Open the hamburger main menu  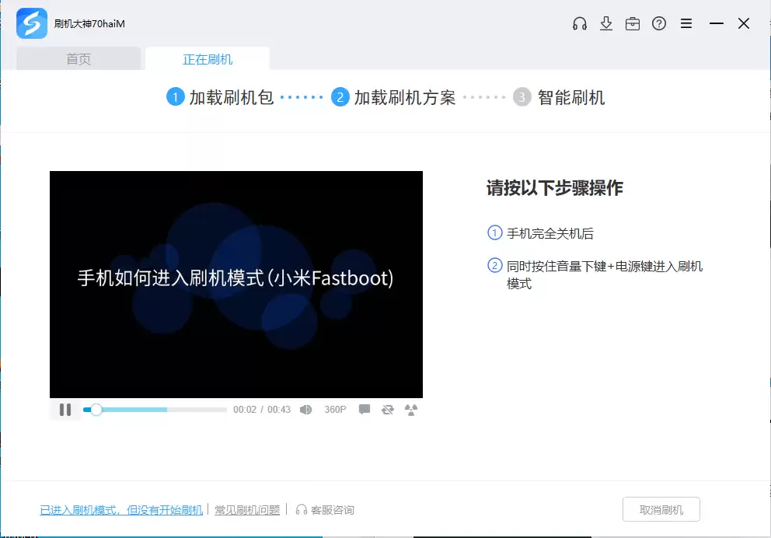click(x=686, y=23)
